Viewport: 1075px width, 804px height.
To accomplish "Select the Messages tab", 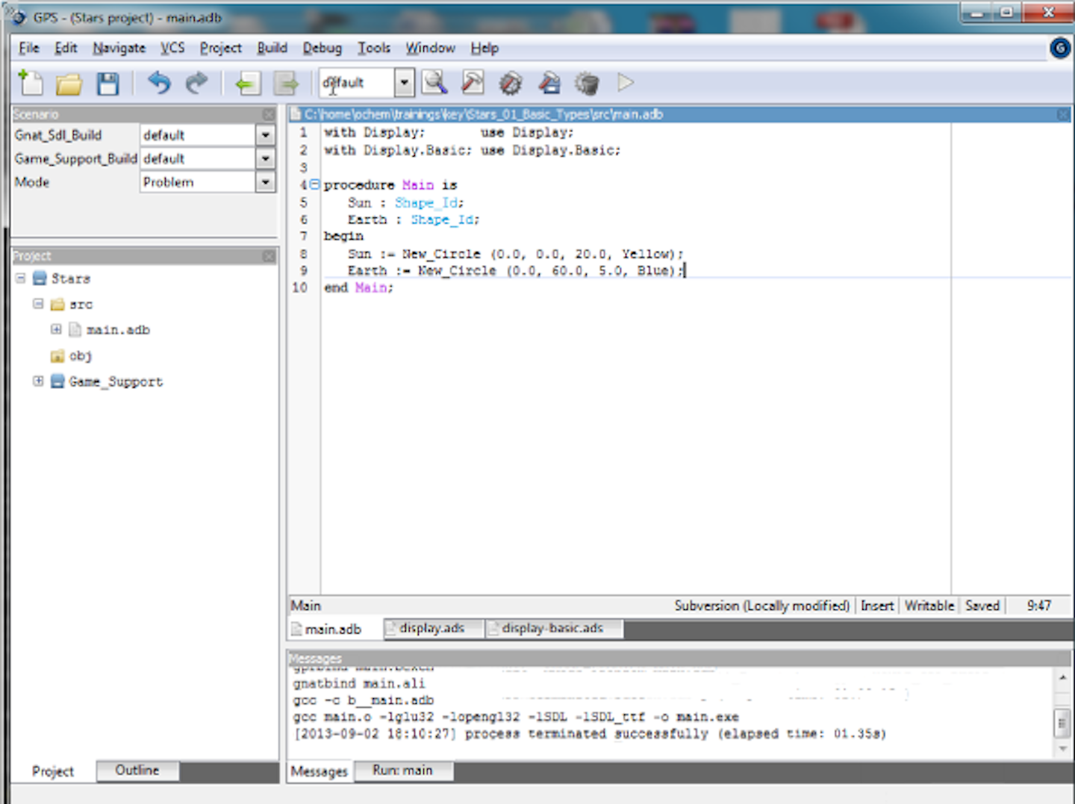I will pos(319,771).
